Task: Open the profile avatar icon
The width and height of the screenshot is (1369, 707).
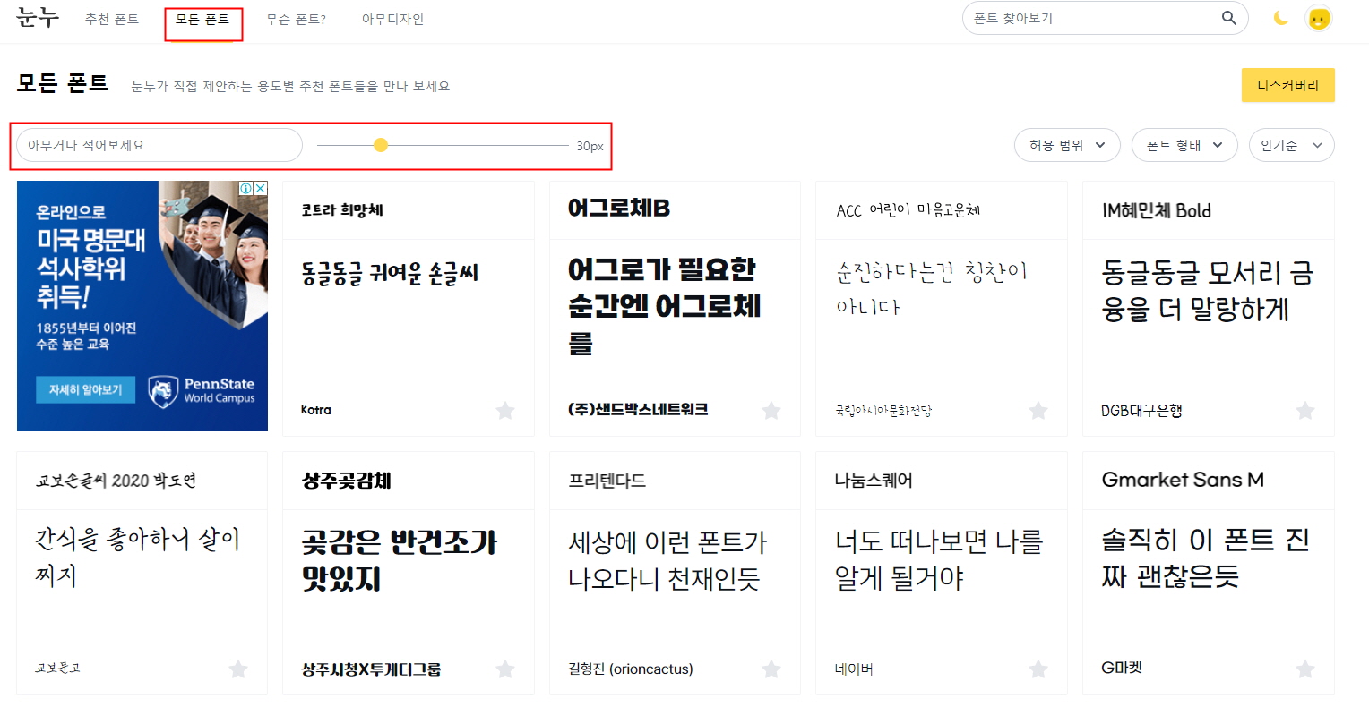Action: click(1318, 18)
